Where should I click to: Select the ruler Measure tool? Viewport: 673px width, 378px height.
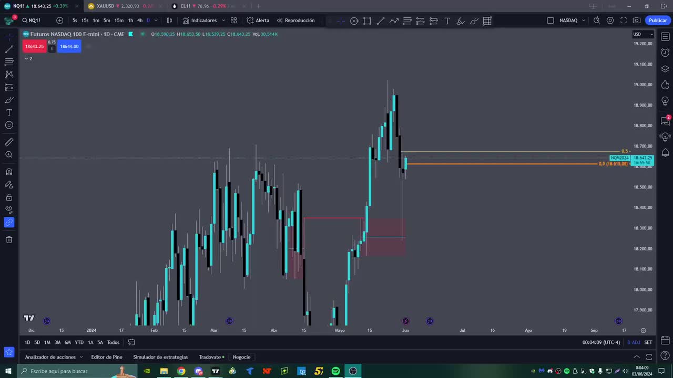pos(9,142)
